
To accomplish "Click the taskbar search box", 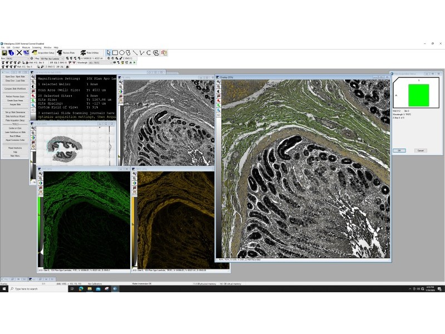I will (x=38, y=289).
